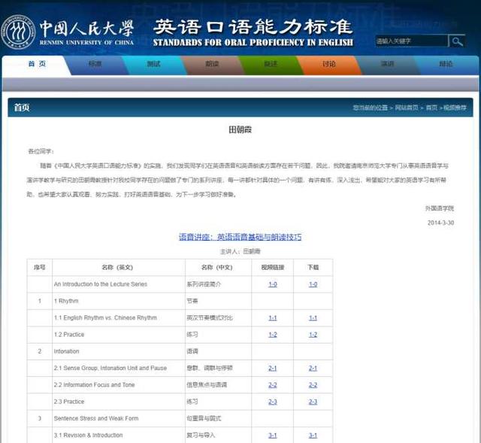481x443 pixels.
Task: Download file 2-1 for Sense Group lecture
Action: pyautogui.click(x=313, y=368)
